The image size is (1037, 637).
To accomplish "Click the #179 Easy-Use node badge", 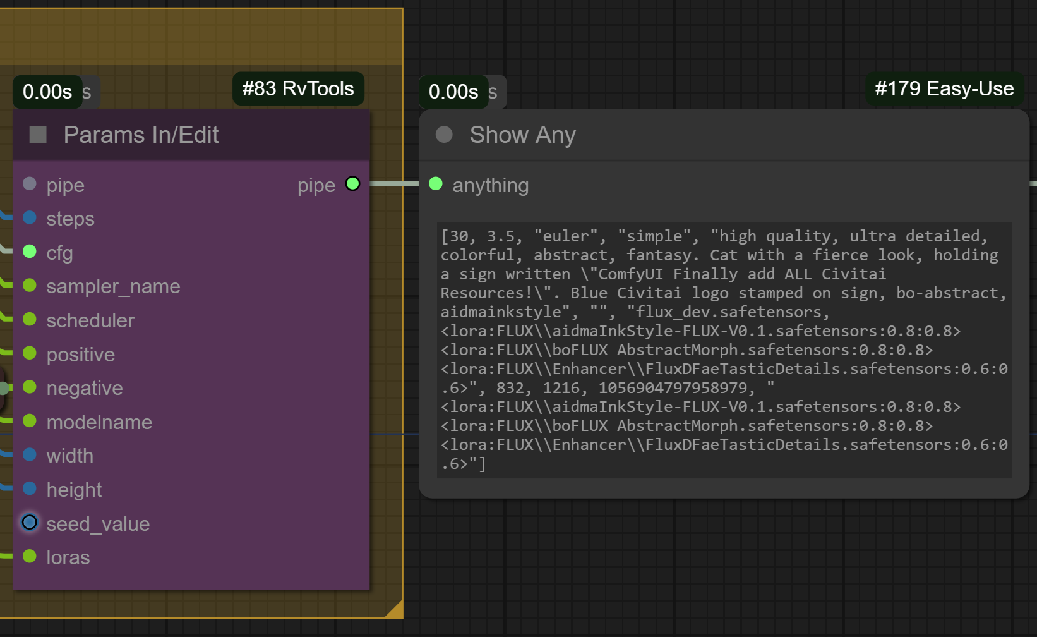I will pos(944,89).
